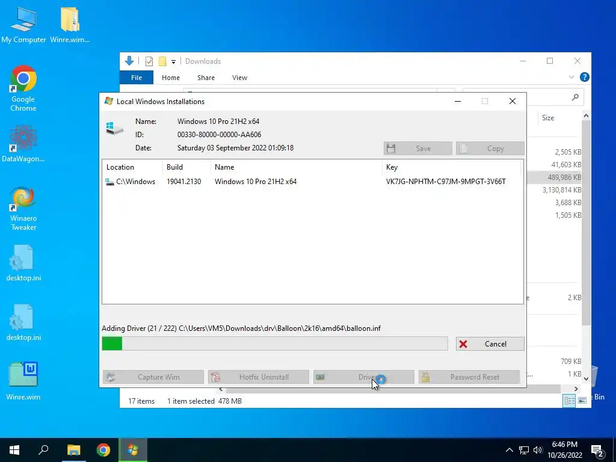Sort by the Size column header
Viewport: 616px width, 462px height.
click(x=548, y=118)
